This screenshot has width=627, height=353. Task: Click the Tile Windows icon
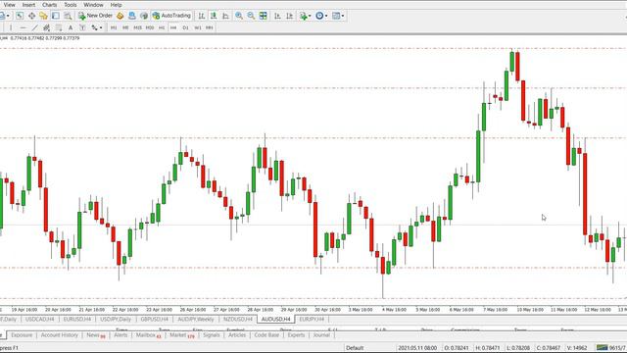click(x=264, y=16)
